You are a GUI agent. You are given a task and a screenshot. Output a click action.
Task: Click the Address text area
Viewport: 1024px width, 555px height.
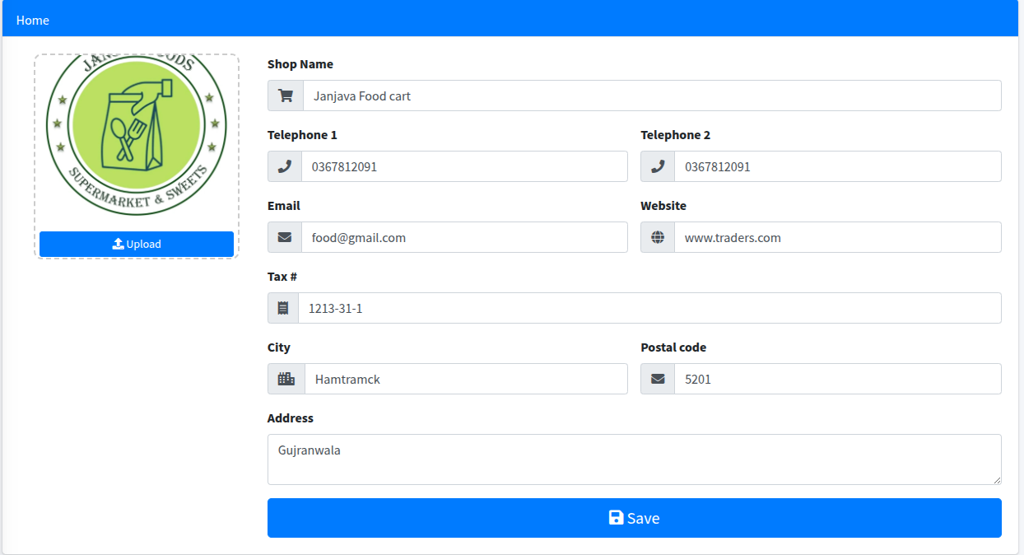(x=634, y=459)
